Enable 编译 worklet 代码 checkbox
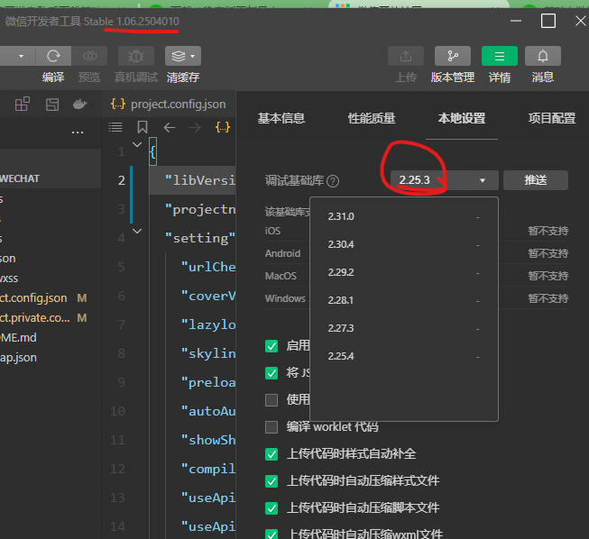 pyautogui.click(x=271, y=427)
